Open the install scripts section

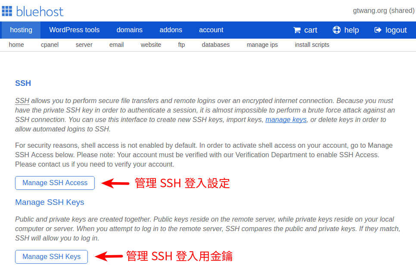312,44
